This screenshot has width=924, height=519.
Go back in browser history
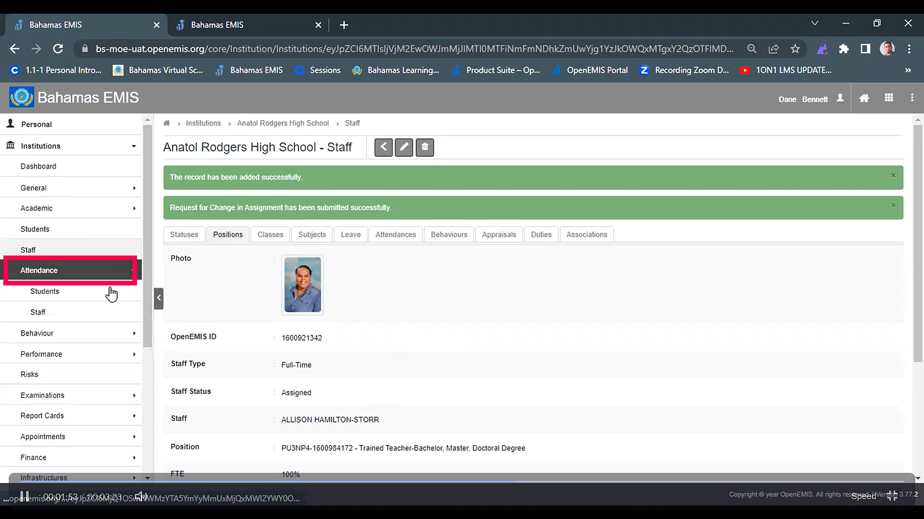15,48
